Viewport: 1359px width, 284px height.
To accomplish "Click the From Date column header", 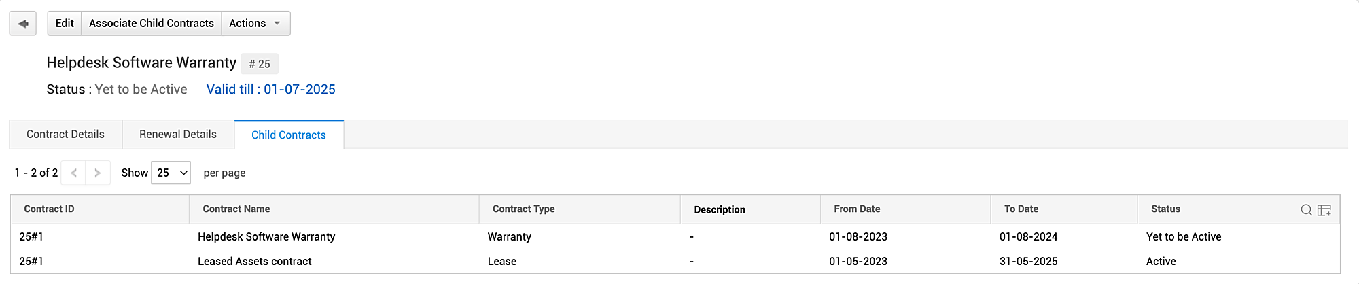I will click(x=857, y=209).
